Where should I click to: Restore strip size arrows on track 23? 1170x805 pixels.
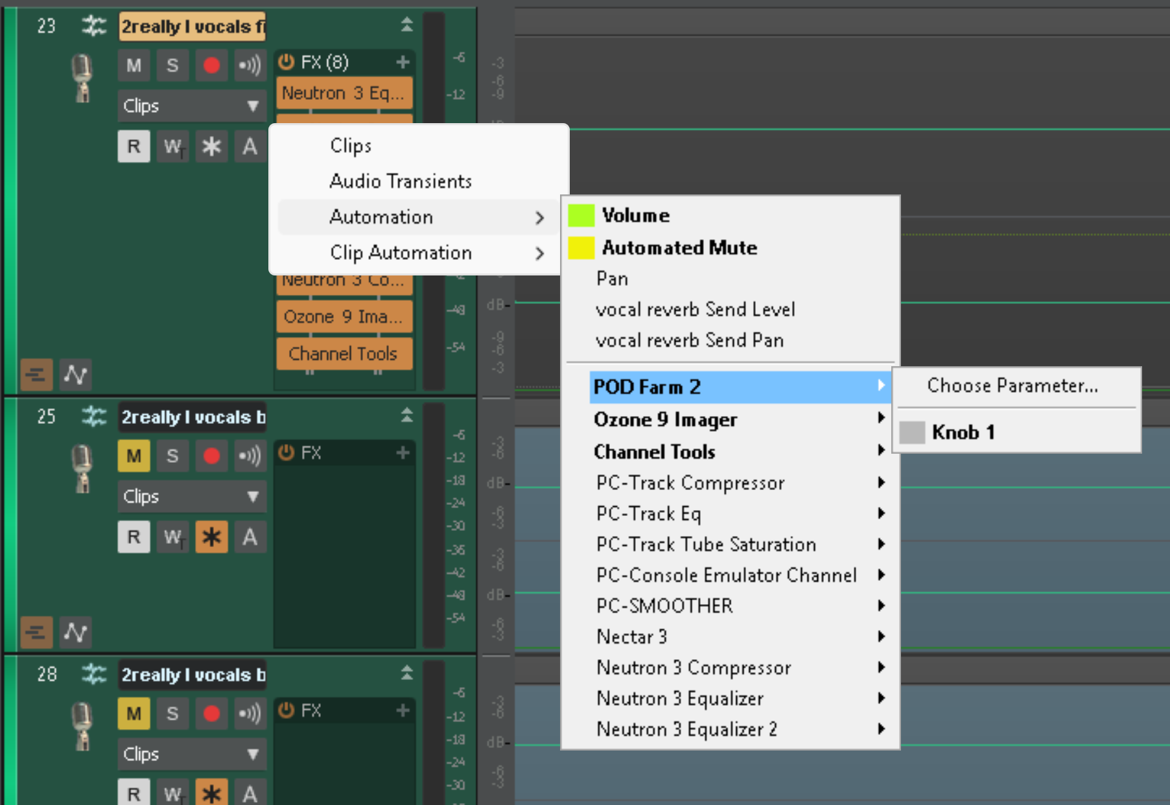point(406,25)
